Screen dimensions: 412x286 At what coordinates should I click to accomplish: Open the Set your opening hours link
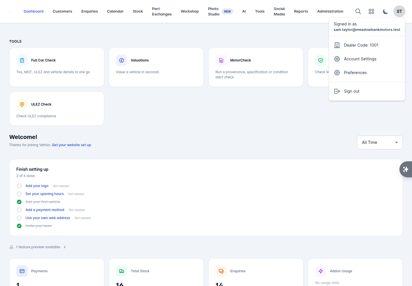[45, 194]
